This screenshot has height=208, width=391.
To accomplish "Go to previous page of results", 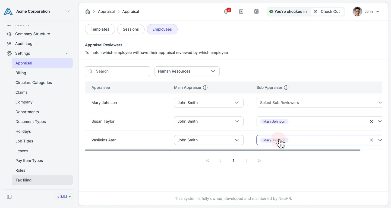I will tap(220, 161).
